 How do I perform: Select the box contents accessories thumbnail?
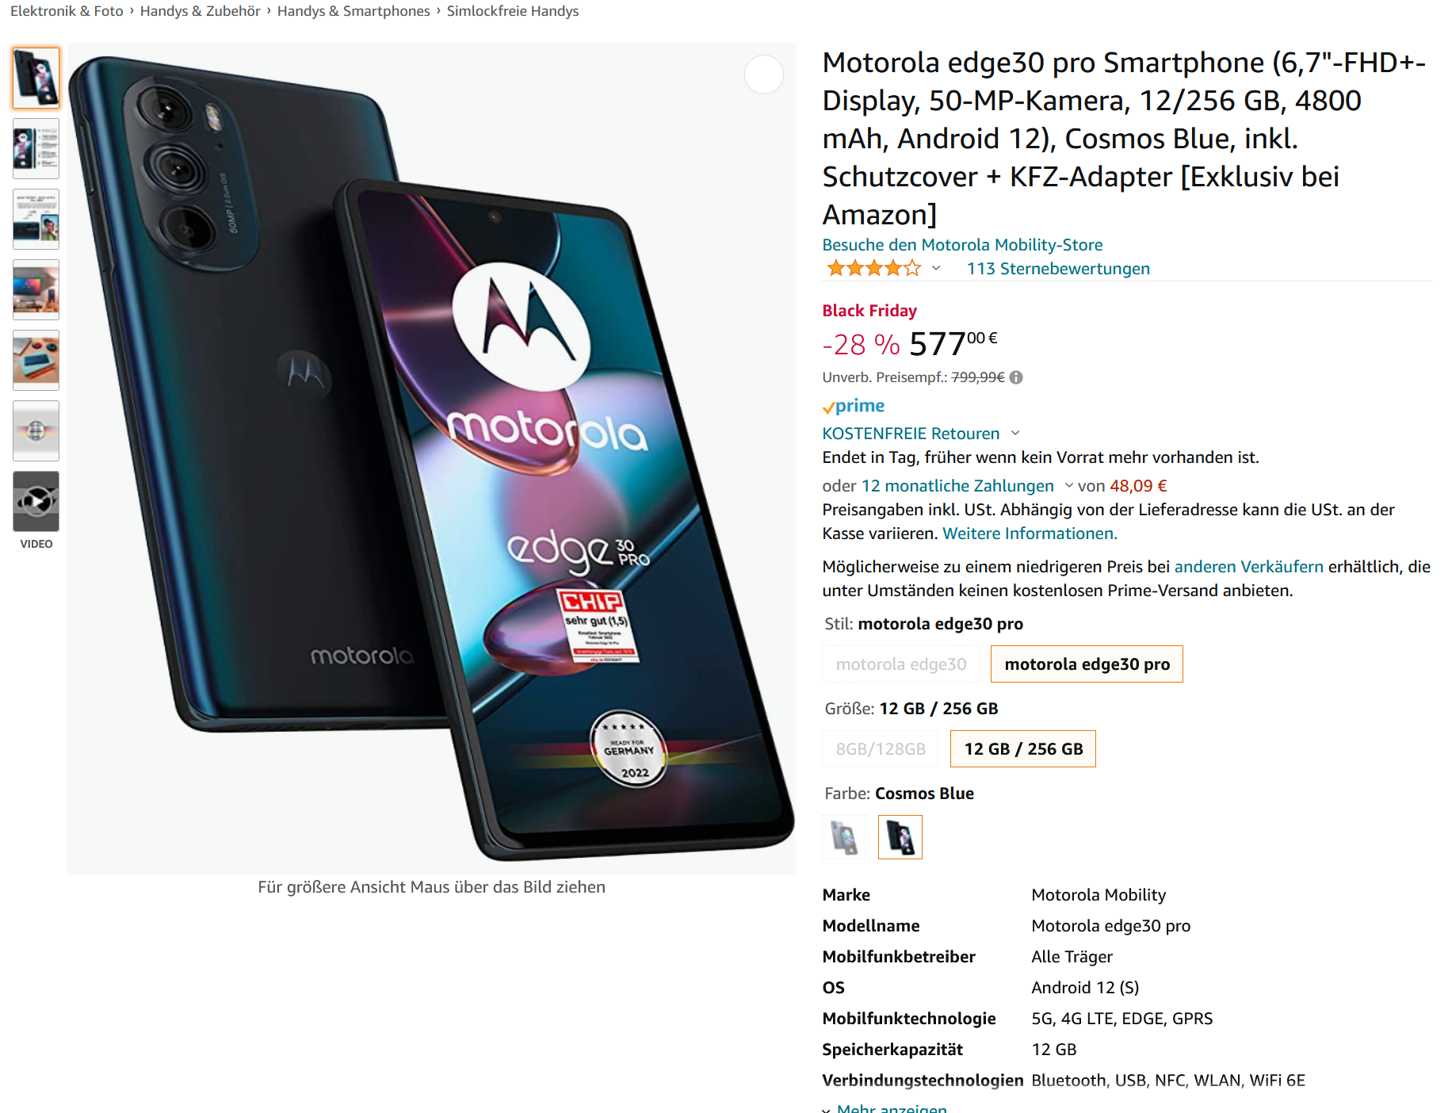pos(36,361)
